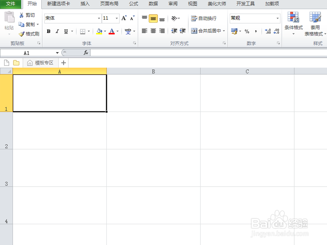The width and height of the screenshot is (327, 245).
Task: Select row 3 header
Action: click(x=6, y=168)
